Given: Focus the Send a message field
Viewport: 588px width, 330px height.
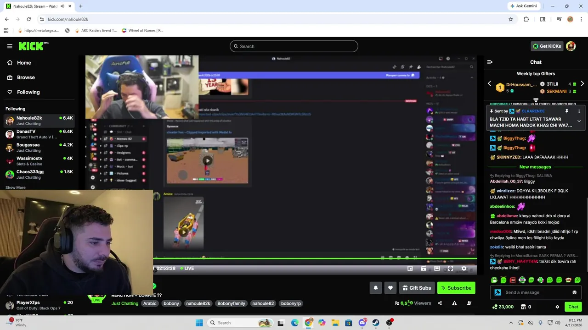Looking at the screenshot, I should 536,292.
